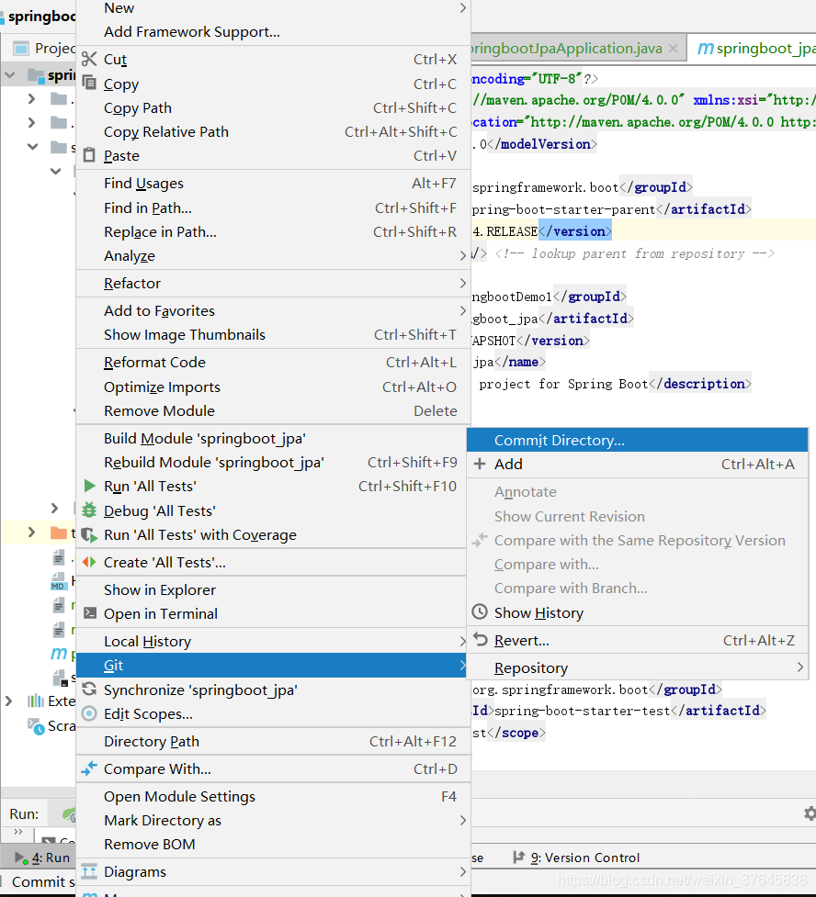The width and height of the screenshot is (816, 897).
Task: Click the Copy pages icon
Action: pos(89,83)
